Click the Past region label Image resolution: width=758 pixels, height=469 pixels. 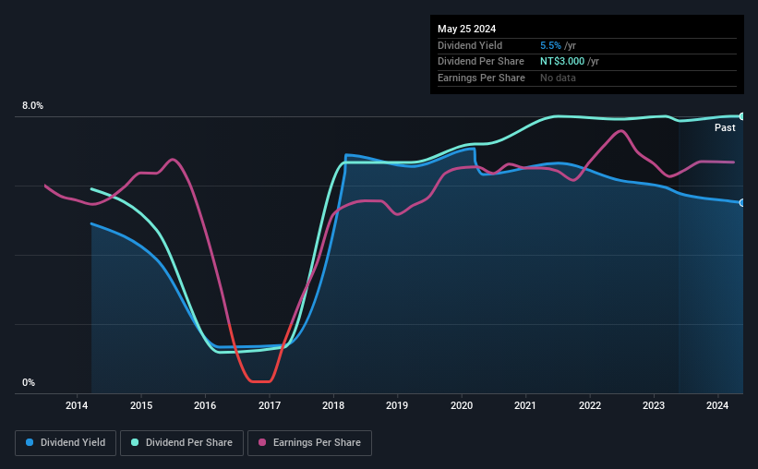point(725,127)
